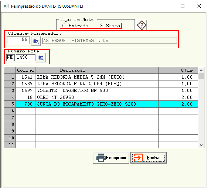Viewport: 208px width, 189px height.
Task: Click JUNTA DO ESCAPAMENTO GIRO-ZERO S200 description
Action: click(x=97, y=104)
